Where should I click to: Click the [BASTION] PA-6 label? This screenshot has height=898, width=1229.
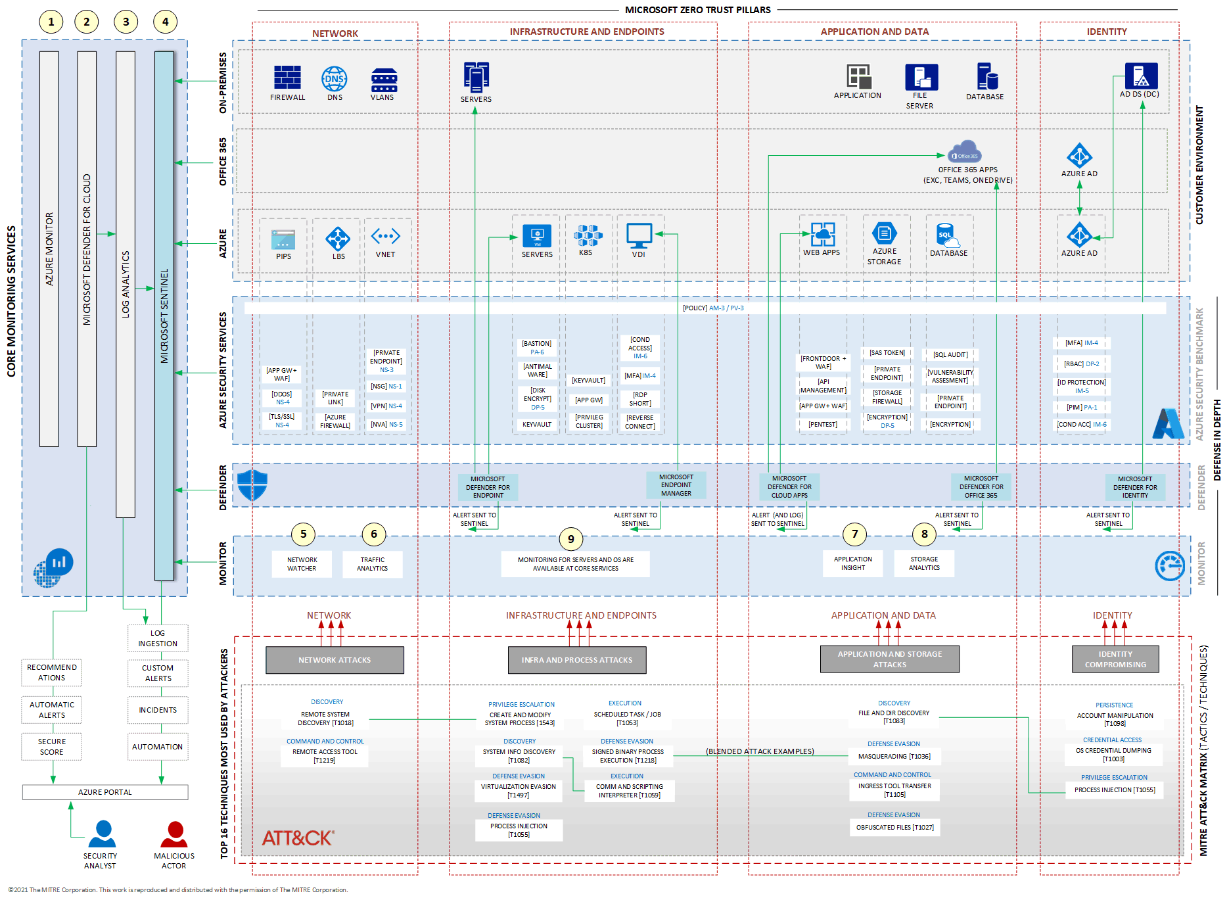click(x=537, y=348)
